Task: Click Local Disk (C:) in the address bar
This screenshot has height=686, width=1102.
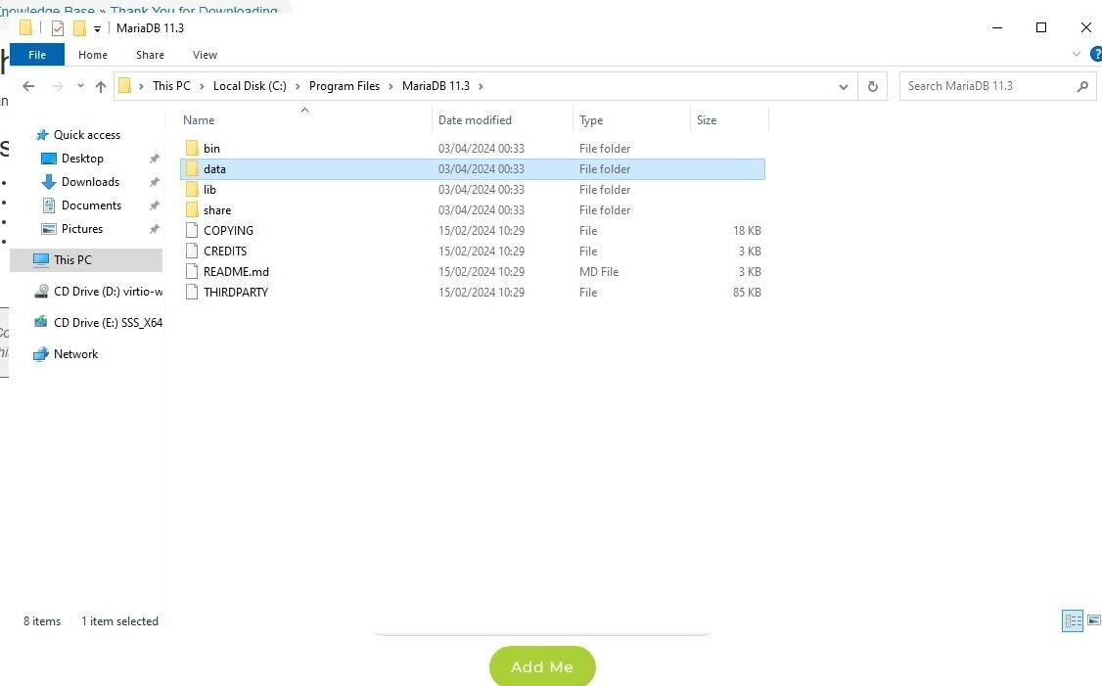Action: point(250,86)
